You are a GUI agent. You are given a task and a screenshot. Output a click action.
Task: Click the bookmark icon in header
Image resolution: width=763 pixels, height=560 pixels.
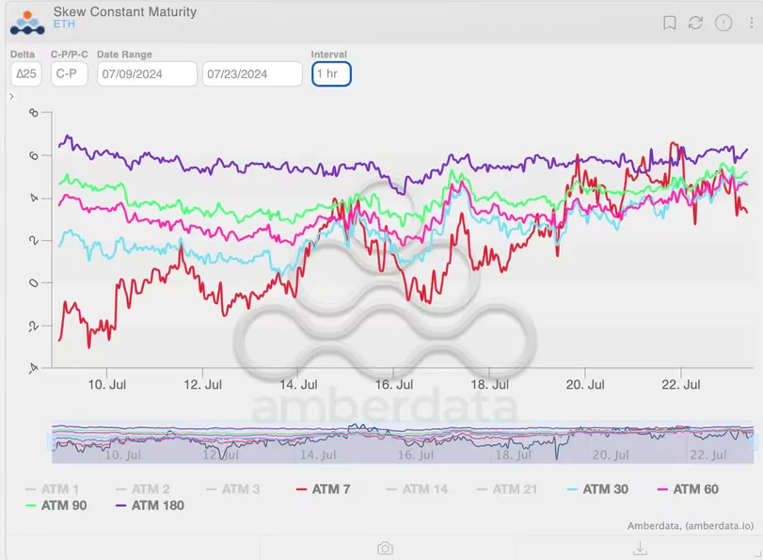pos(670,23)
